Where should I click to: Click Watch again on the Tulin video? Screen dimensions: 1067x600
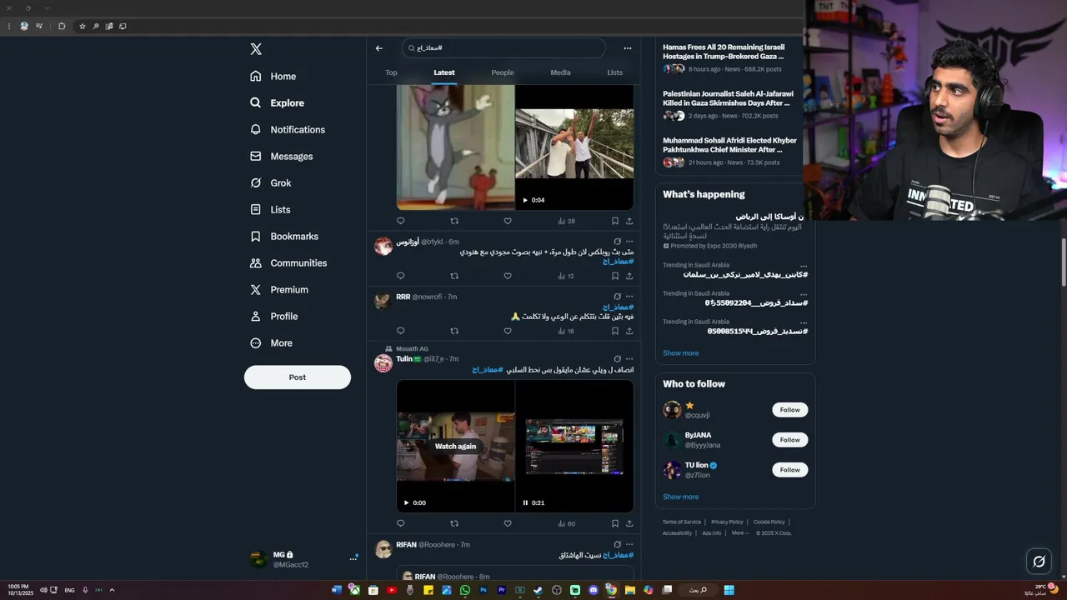pyautogui.click(x=455, y=446)
